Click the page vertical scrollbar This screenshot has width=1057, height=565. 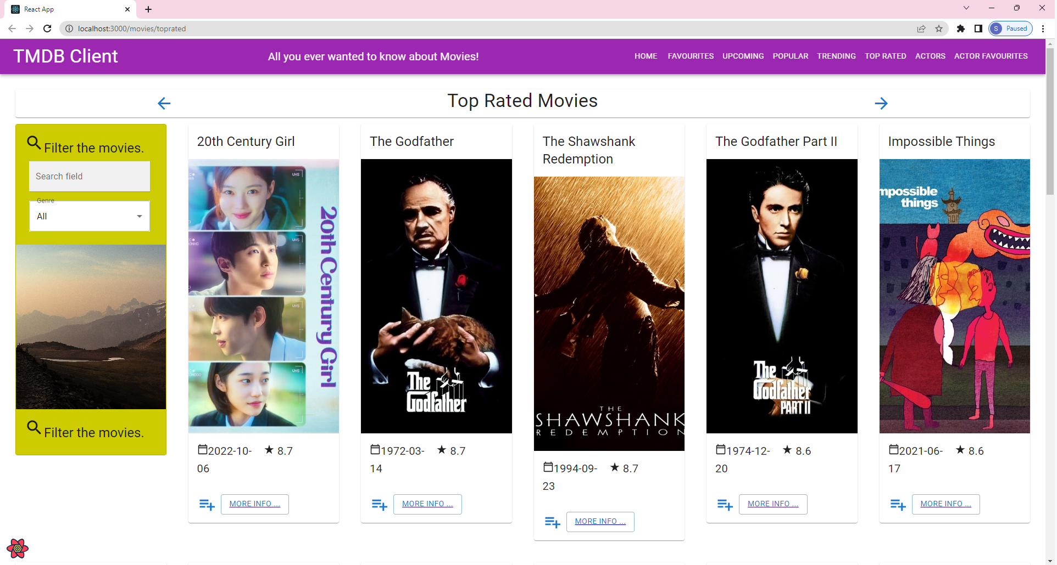[1050, 121]
